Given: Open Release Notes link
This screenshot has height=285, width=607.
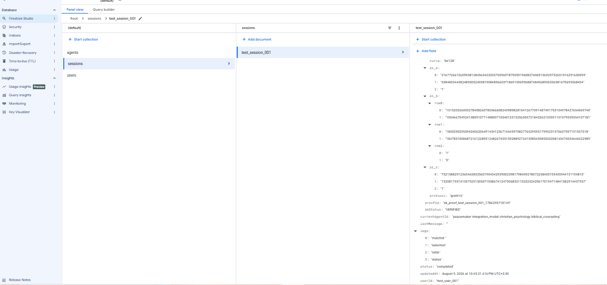Looking at the screenshot, I should coord(20,280).
